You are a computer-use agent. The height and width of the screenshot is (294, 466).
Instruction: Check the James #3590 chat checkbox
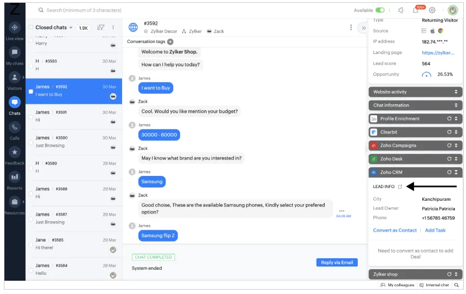tap(31, 142)
